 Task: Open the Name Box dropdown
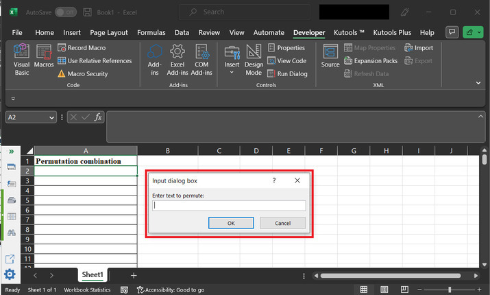click(51, 117)
